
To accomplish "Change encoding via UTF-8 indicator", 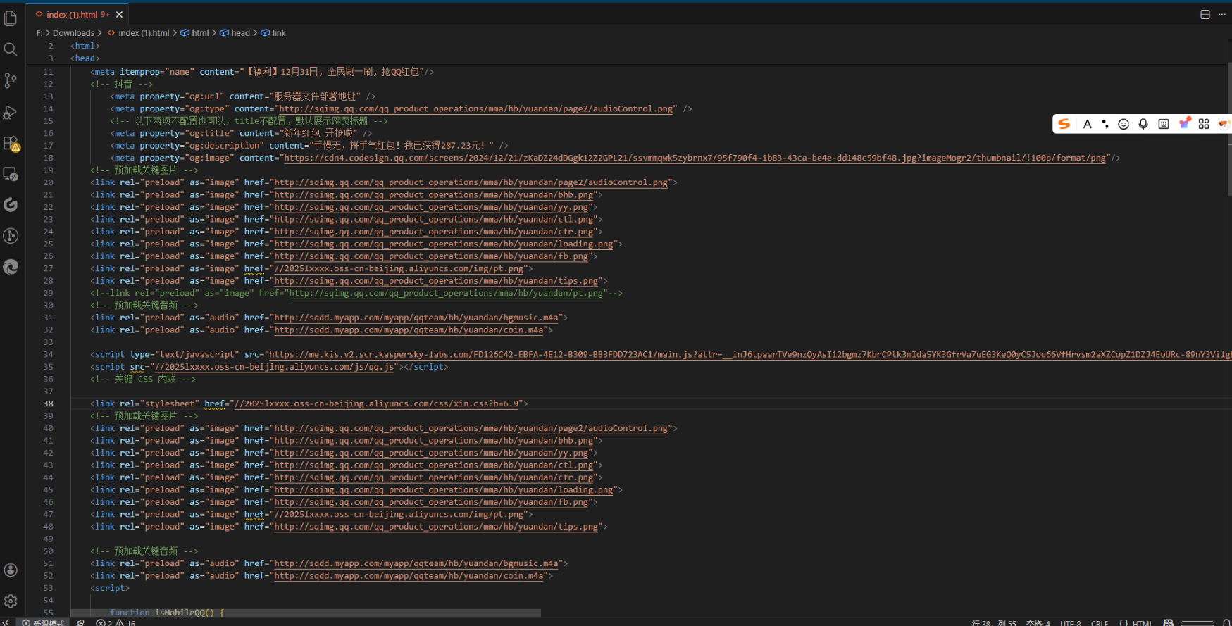I will pyautogui.click(x=1071, y=622).
